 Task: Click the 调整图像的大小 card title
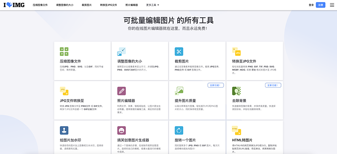130,61
